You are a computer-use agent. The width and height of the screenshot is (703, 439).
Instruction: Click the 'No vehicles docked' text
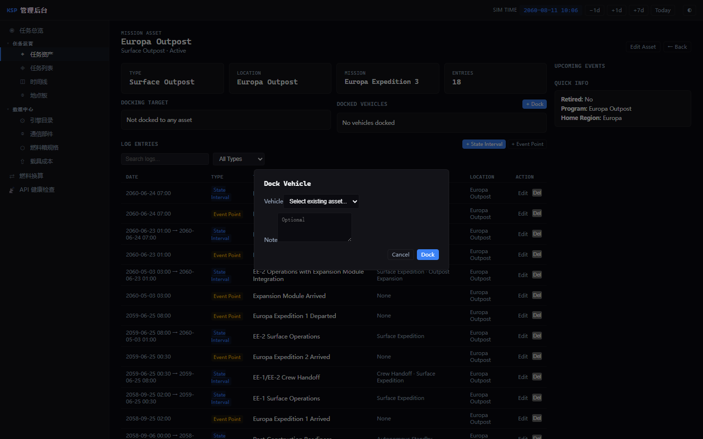(369, 123)
